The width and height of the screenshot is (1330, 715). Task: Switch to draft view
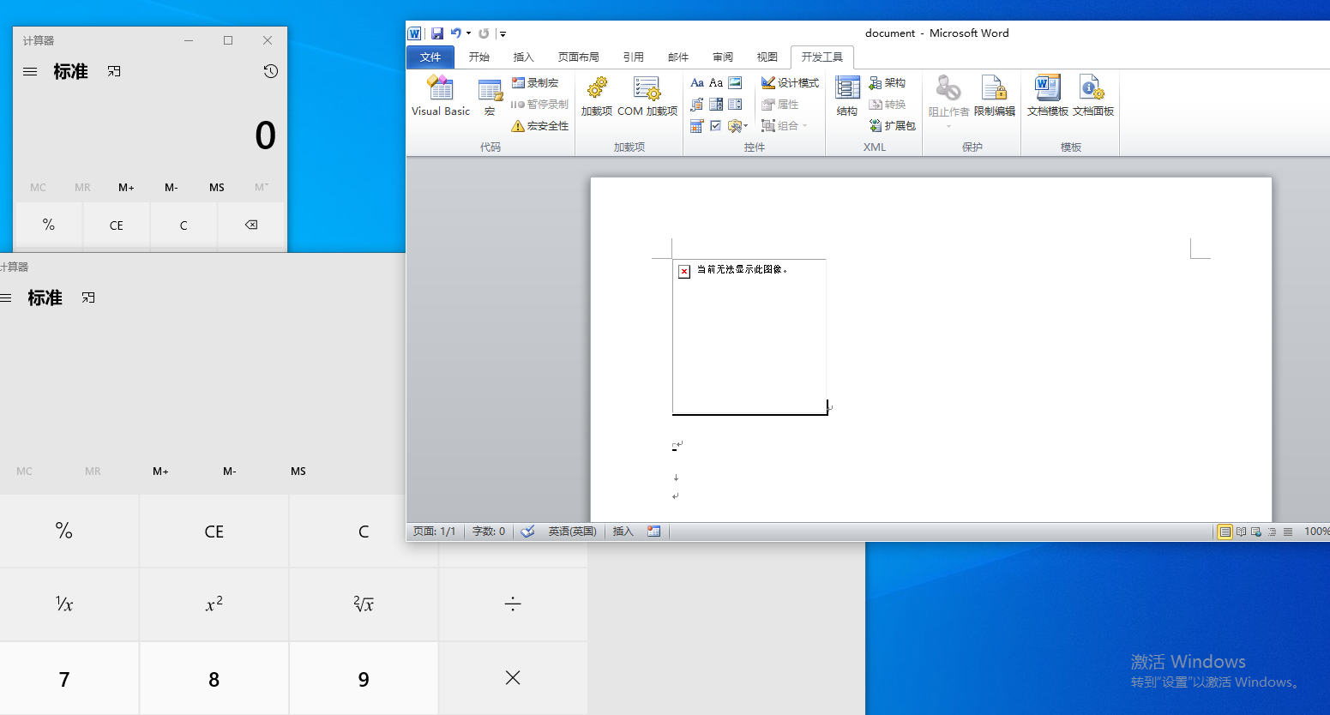coord(1288,532)
